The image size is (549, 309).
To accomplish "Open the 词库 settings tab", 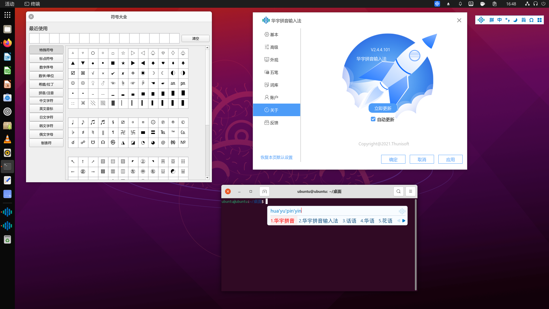I will coord(277,85).
